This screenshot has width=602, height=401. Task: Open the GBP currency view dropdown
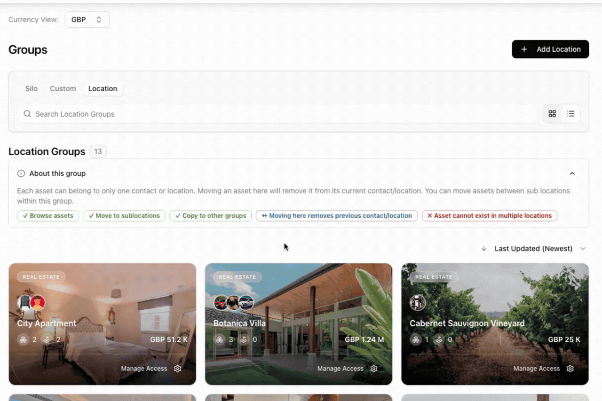pyautogui.click(x=87, y=20)
